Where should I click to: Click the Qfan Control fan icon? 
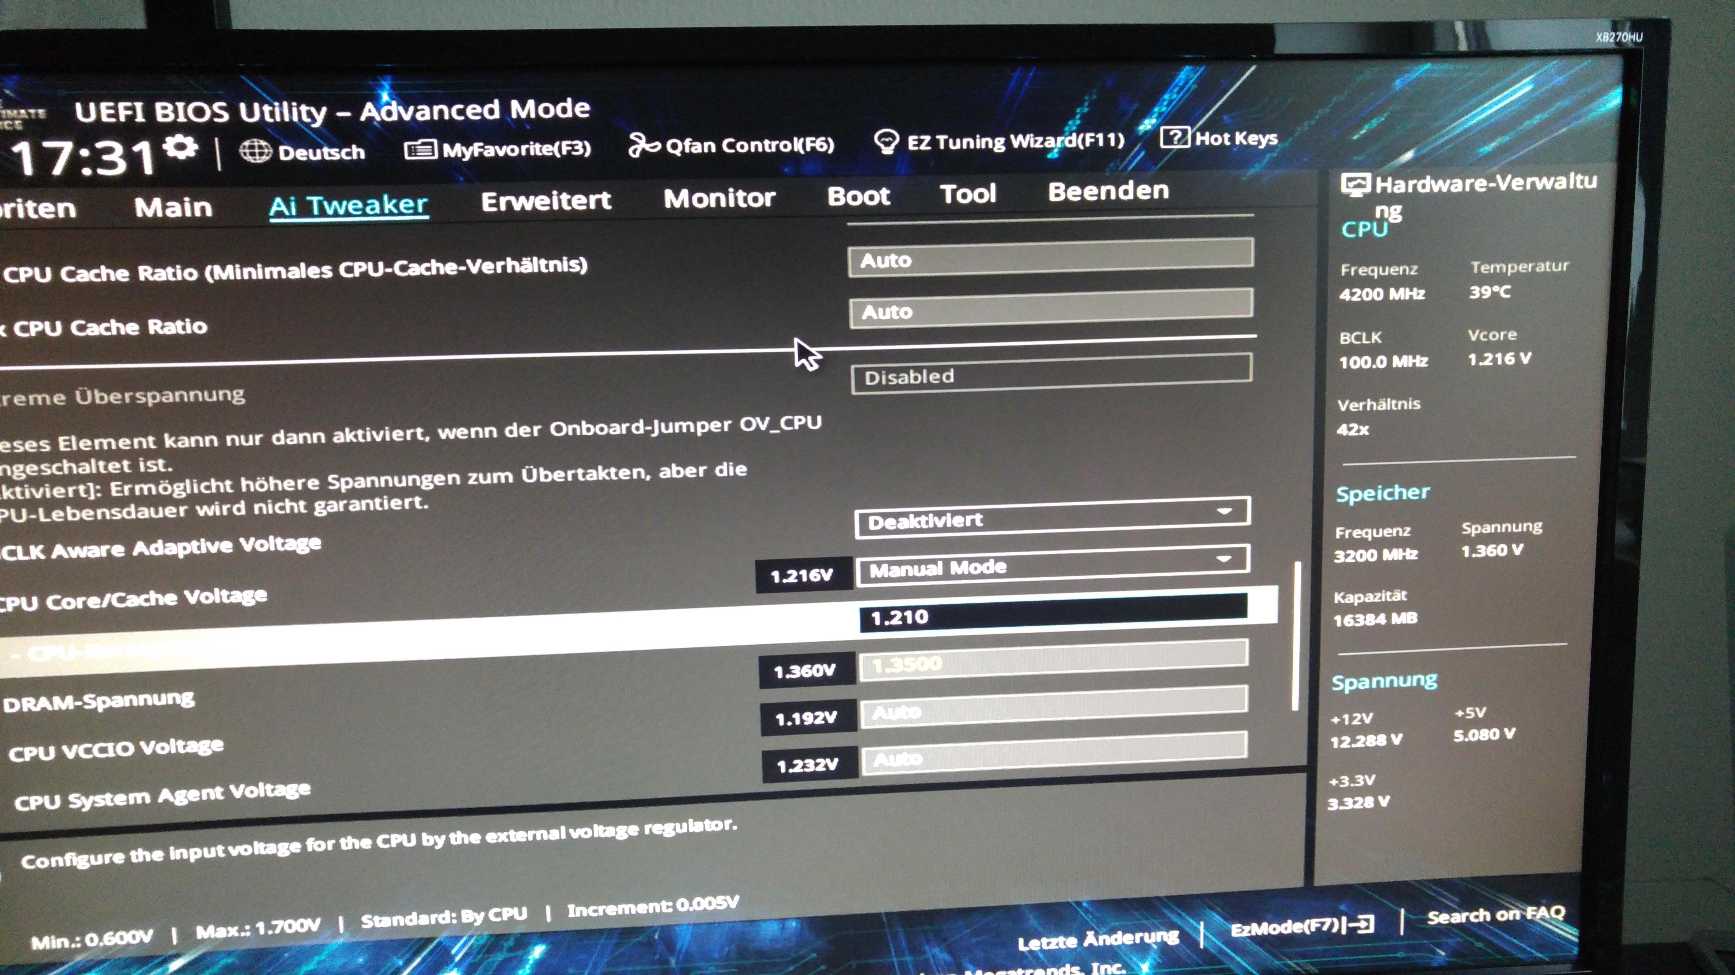[643, 145]
